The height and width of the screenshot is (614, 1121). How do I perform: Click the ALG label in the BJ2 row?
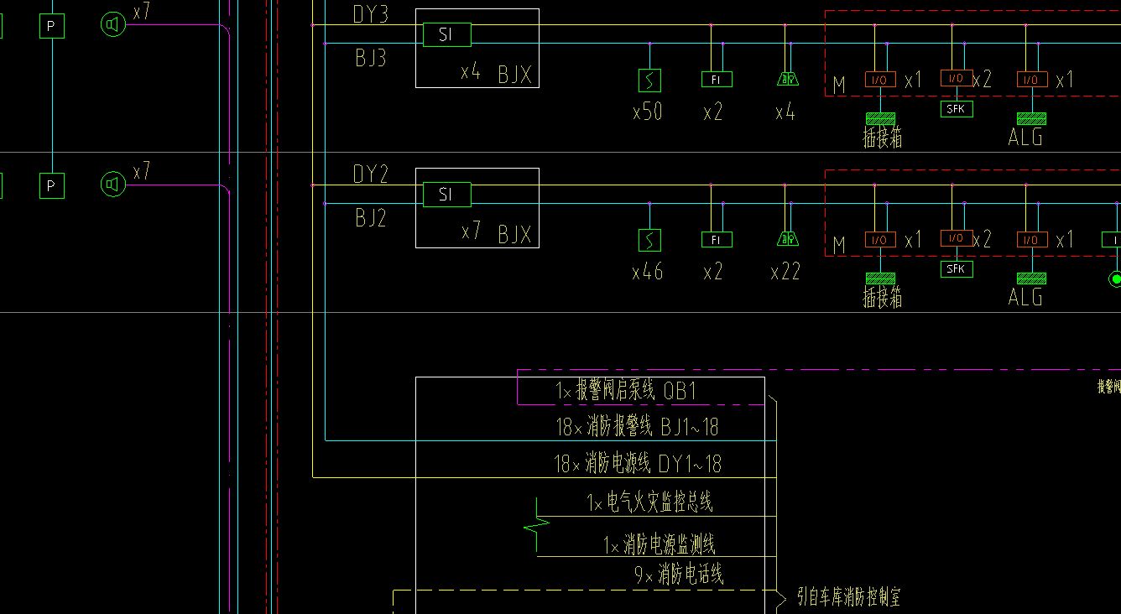[1025, 297]
